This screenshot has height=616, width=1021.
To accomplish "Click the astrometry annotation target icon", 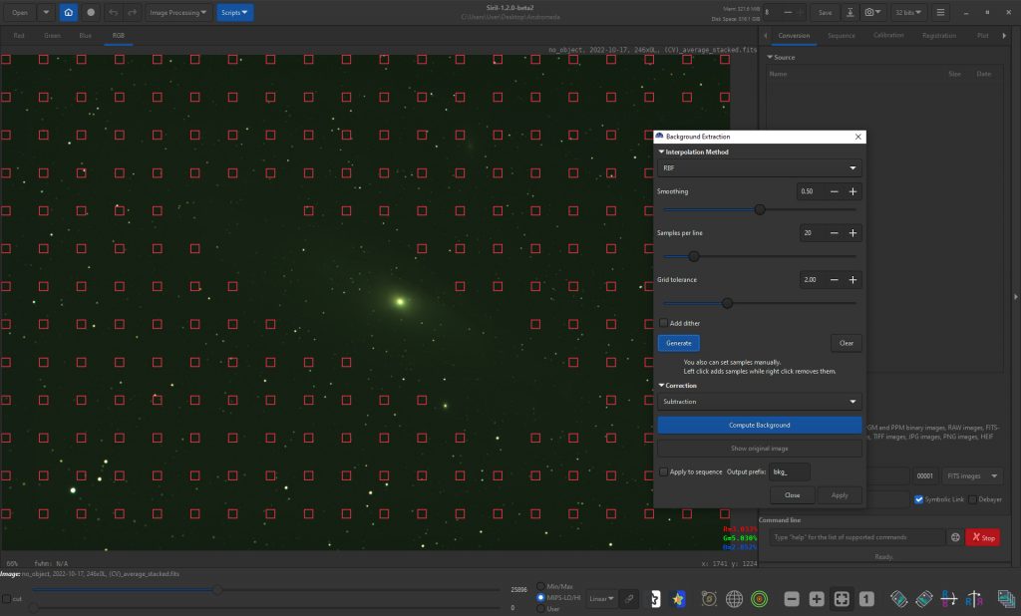I will [x=709, y=598].
